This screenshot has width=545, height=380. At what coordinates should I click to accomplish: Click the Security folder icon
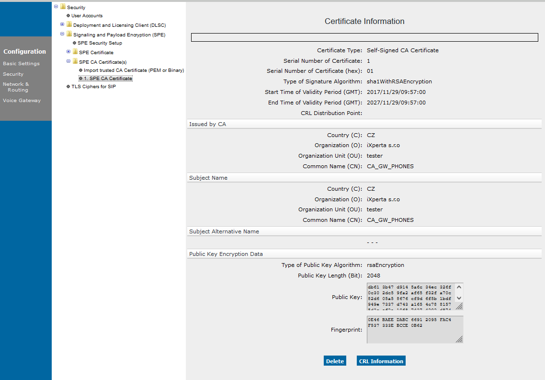click(63, 7)
